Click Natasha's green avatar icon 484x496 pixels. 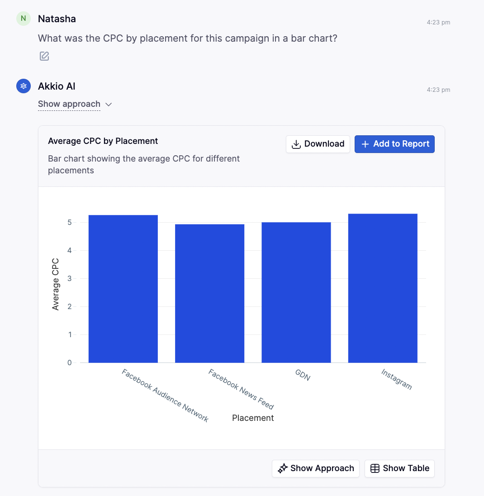point(24,19)
